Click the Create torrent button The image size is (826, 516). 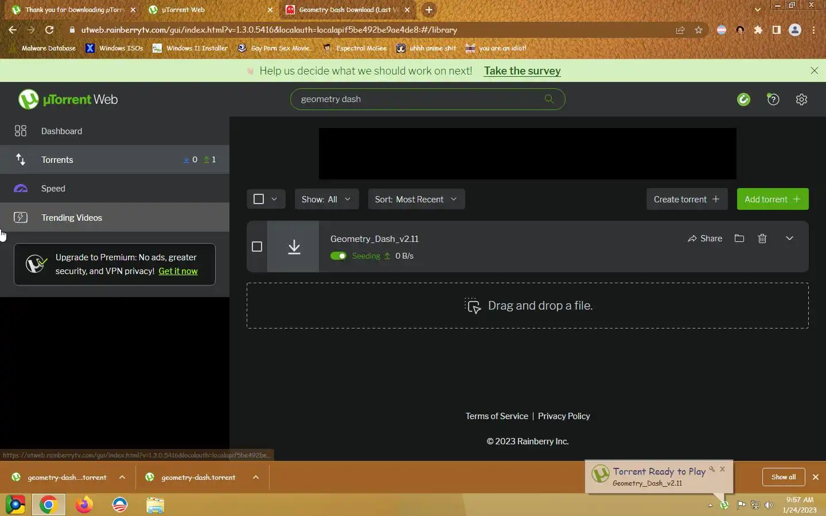pos(687,200)
